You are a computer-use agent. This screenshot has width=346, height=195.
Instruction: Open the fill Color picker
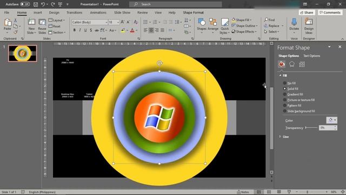(332, 120)
